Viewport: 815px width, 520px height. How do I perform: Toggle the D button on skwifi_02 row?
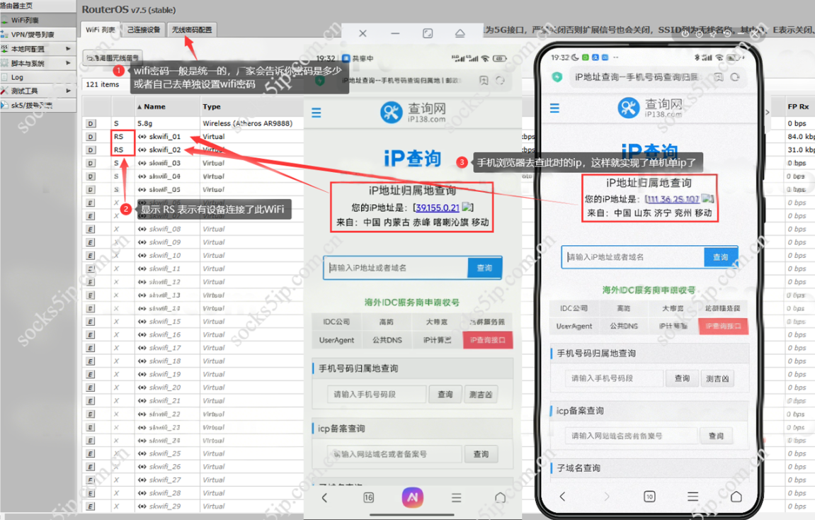coord(91,149)
